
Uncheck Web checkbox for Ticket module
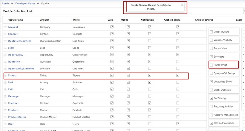[112, 75]
